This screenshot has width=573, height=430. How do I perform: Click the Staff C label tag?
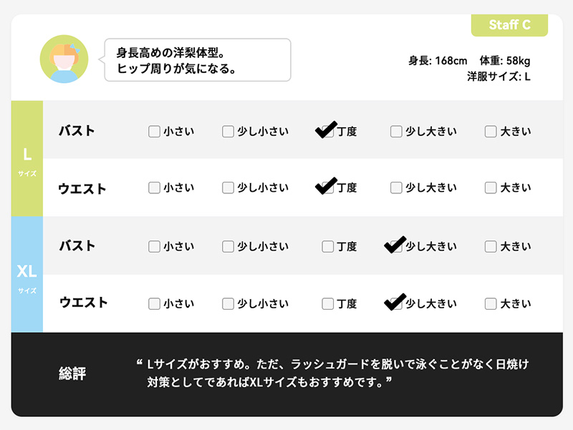point(509,25)
